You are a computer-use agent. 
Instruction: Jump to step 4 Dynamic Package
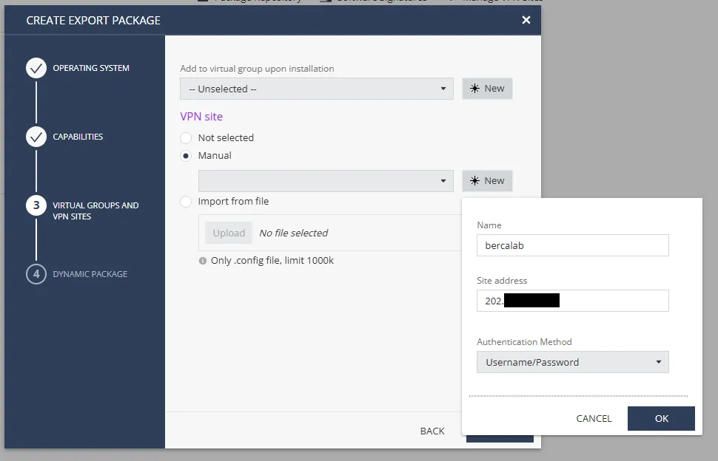[37, 274]
